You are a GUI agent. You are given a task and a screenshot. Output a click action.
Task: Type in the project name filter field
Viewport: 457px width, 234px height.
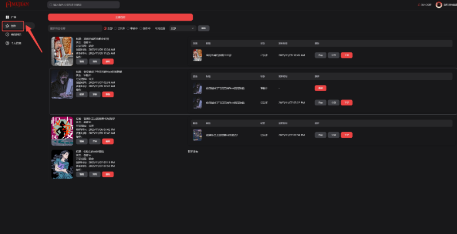click(73, 28)
